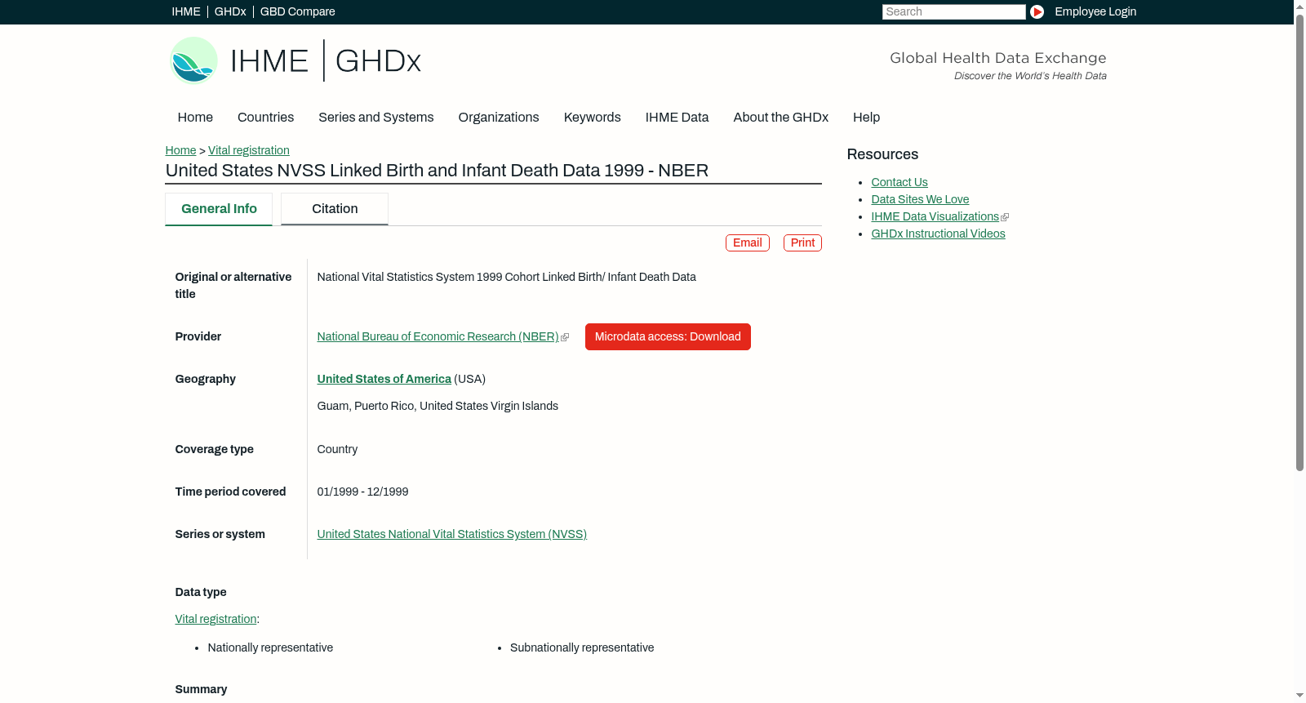Open Series and Systems menu
The image size is (1306, 703).
coord(375,118)
